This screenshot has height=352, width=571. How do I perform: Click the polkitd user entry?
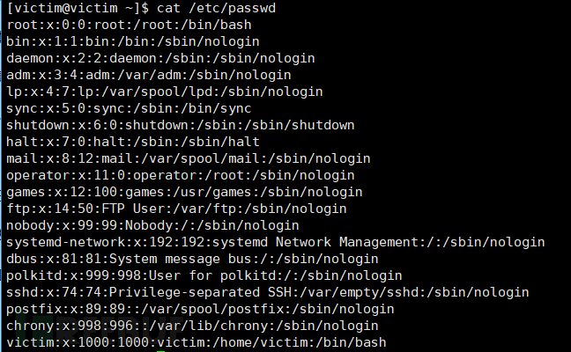click(x=204, y=275)
